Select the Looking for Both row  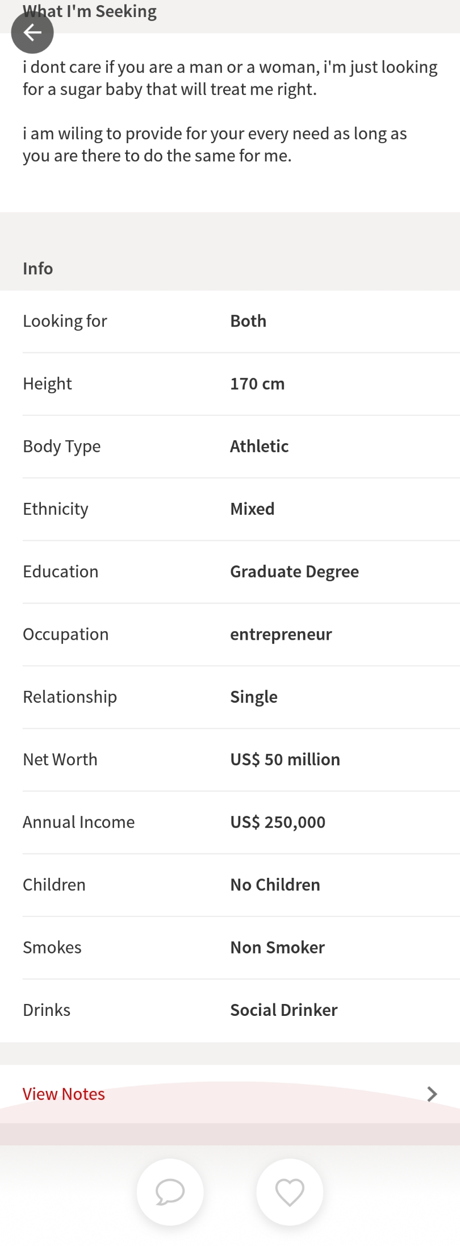[x=230, y=321]
